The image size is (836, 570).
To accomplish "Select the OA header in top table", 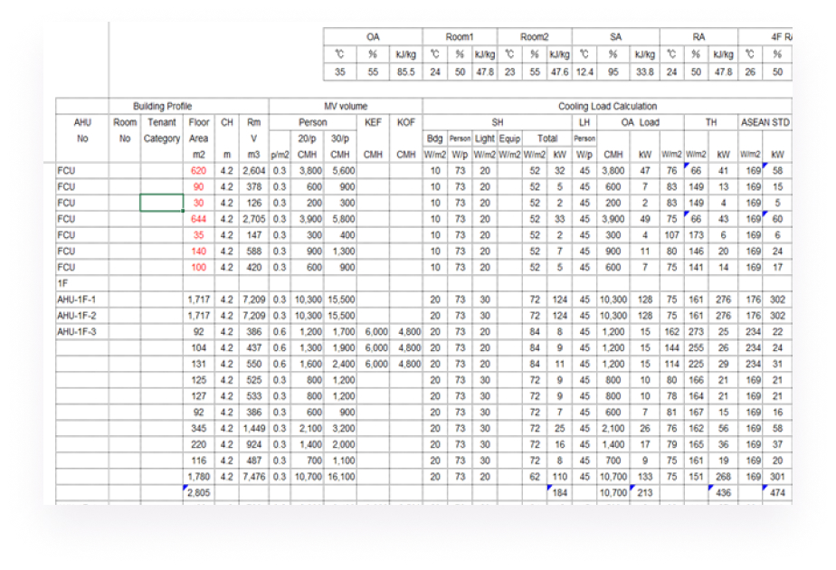I will tap(374, 37).
